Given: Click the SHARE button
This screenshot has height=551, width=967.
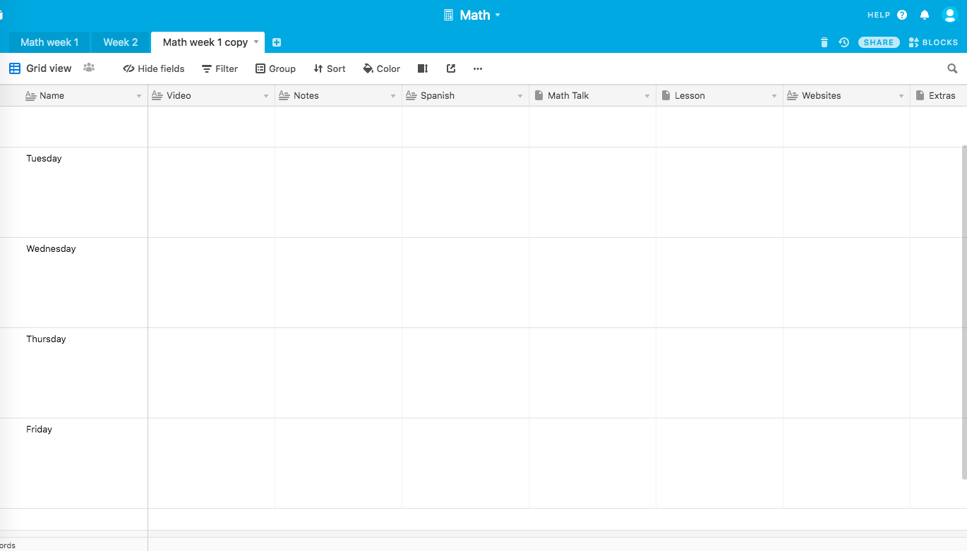Looking at the screenshot, I should 879,42.
